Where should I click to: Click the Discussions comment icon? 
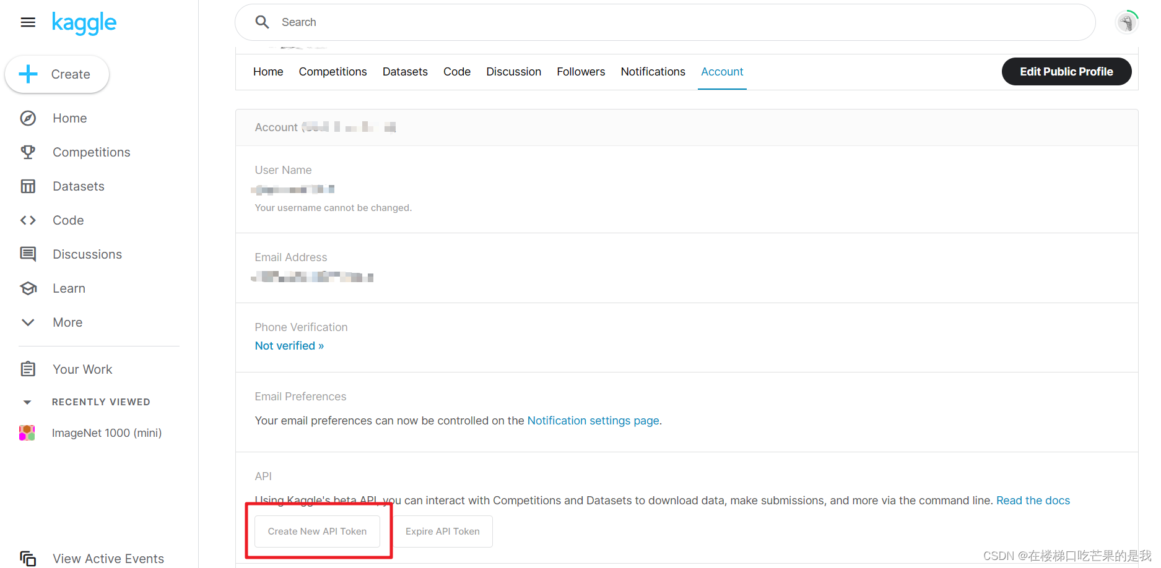(x=28, y=254)
